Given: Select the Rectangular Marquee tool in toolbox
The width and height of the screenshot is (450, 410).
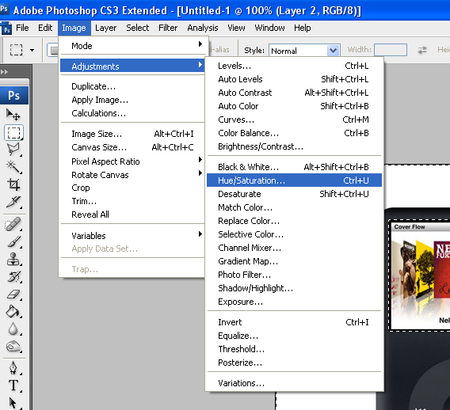Looking at the screenshot, I should tap(13, 133).
